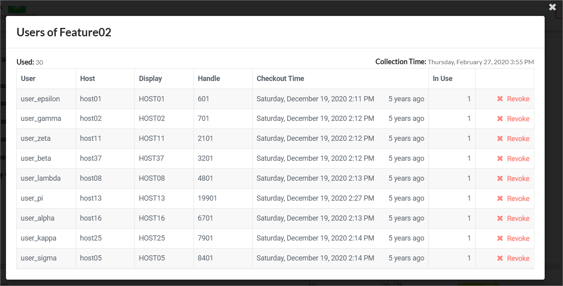Screen dimensions: 563x286
Task: Revoke the license for user_alpha
Action: tap(513, 219)
